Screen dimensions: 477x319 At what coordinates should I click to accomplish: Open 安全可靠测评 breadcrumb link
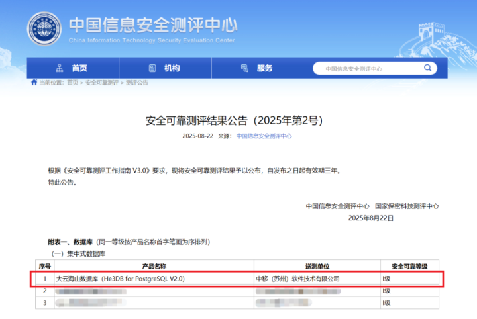coord(102,83)
